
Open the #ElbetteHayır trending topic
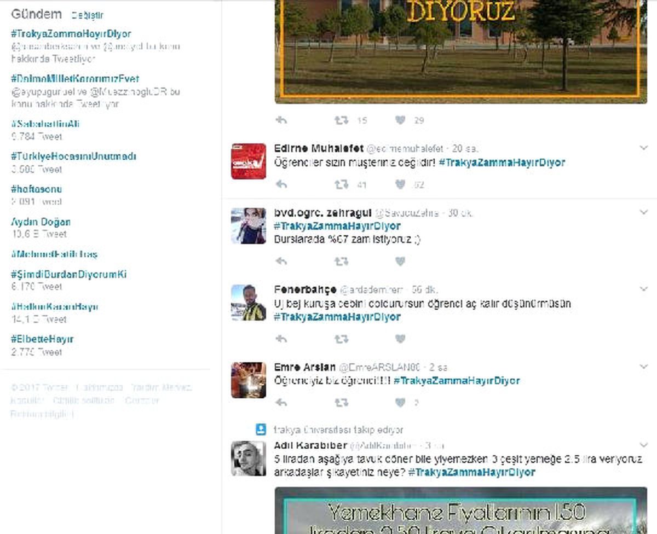point(42,339)
